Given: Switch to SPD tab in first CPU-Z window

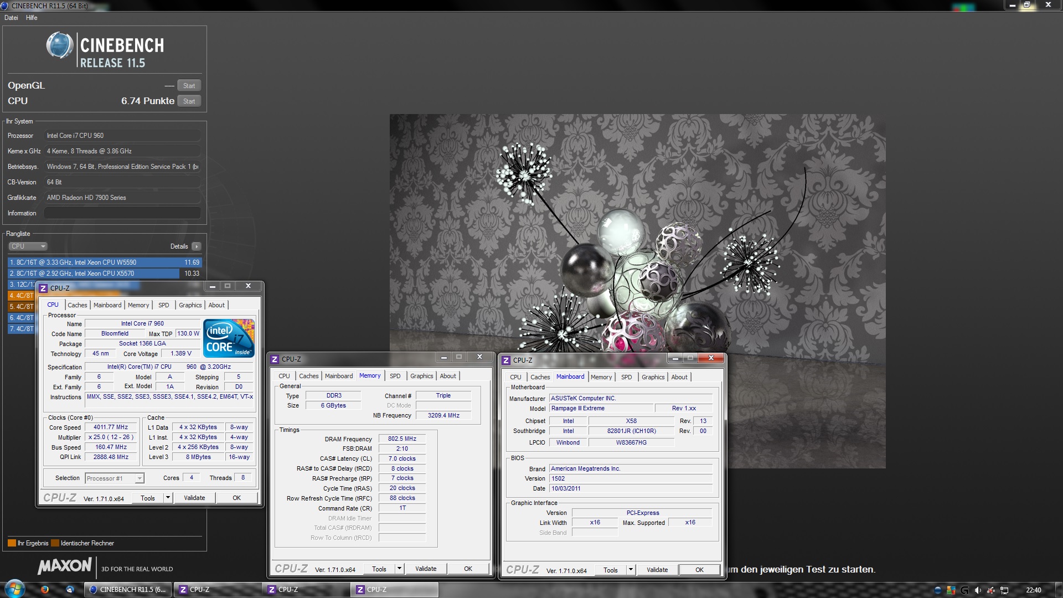Looking at the screenshot, I should click(164, 305).
